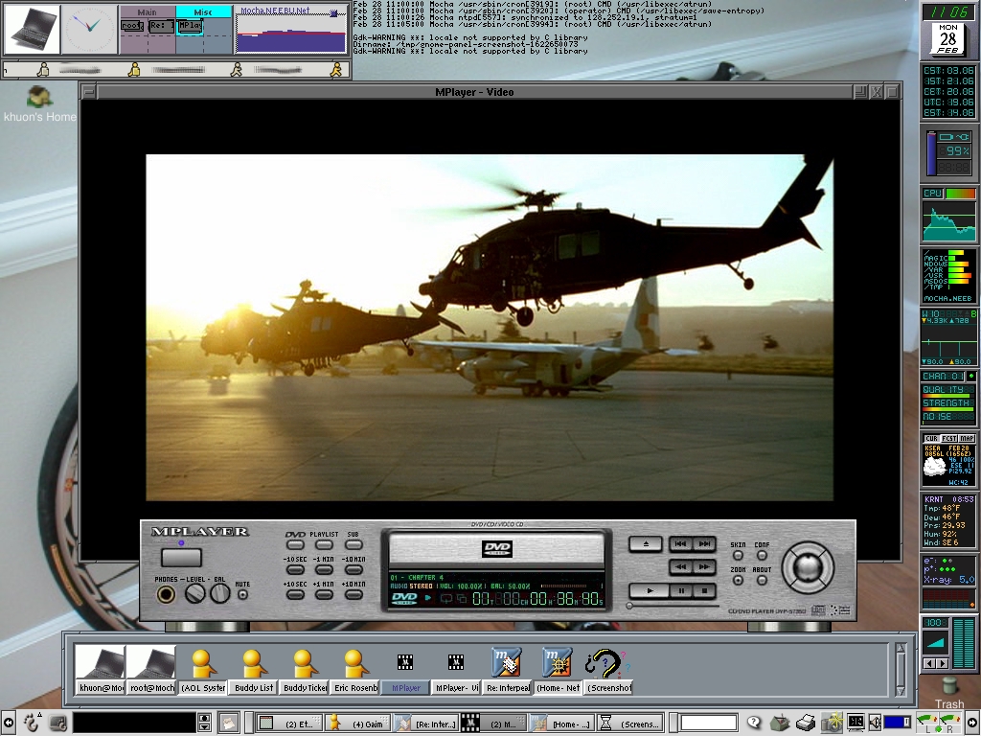The image size is (981, 736).
Task: Seek forward with the +10 MIN button
Action: click(x=354, y=594)
